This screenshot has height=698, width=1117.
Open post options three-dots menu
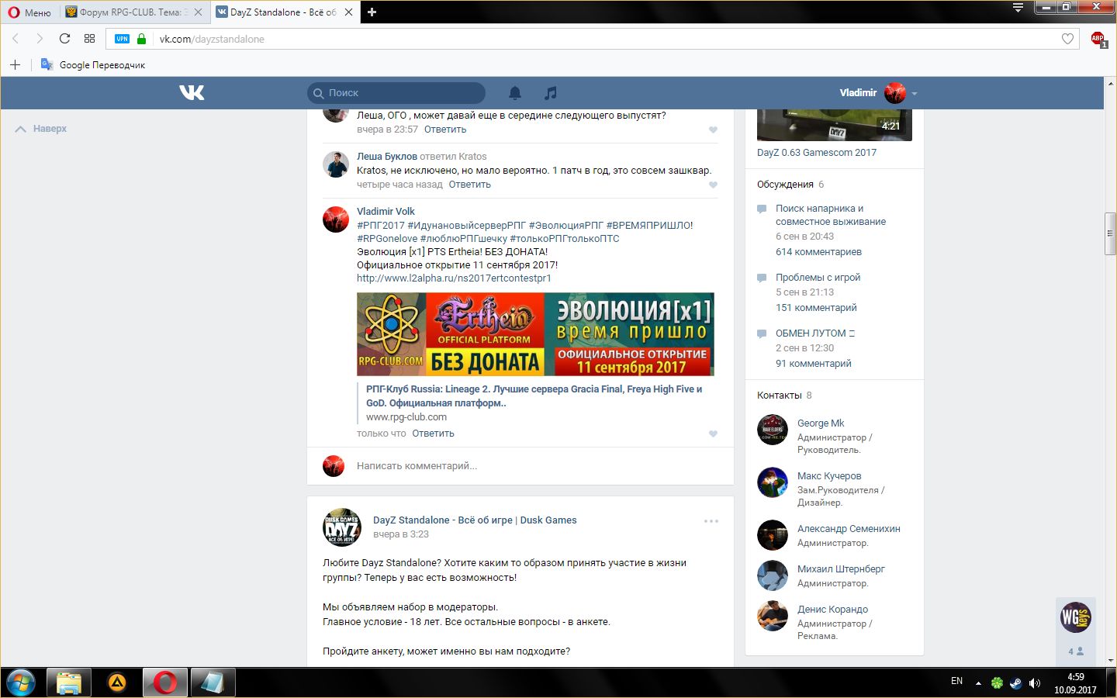(x=711, y=521)
